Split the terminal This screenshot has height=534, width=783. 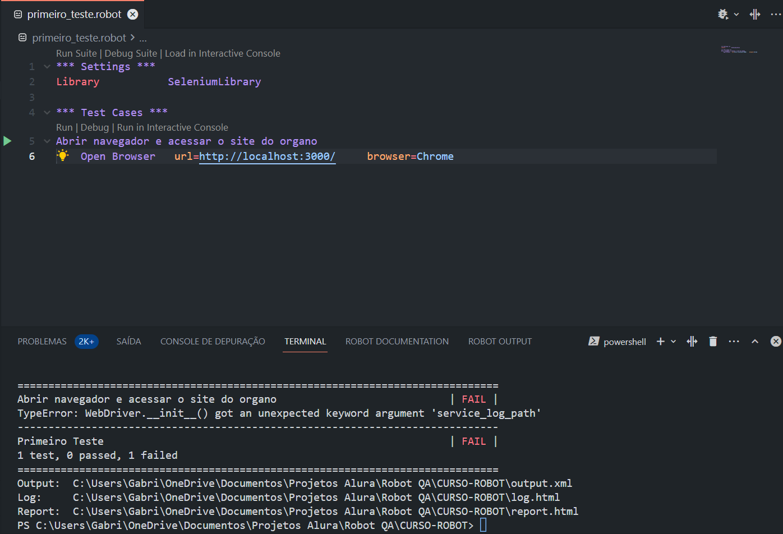coord(692,342)
